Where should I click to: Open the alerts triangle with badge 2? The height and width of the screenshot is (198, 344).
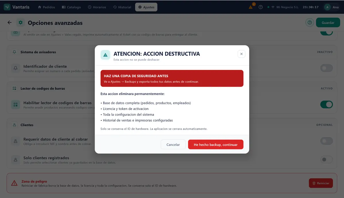tap(251, 7)
